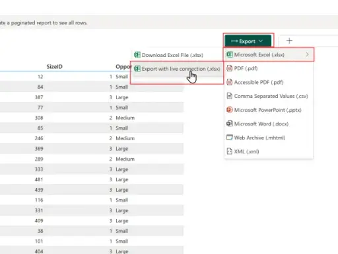
Task: Click the PowerPoint icon
Action: coord(229,110)
